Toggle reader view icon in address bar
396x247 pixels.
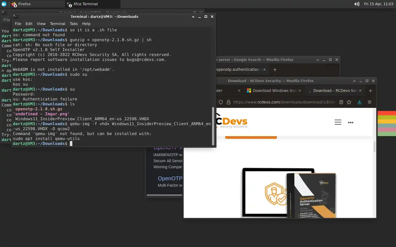tap(341, 102)
